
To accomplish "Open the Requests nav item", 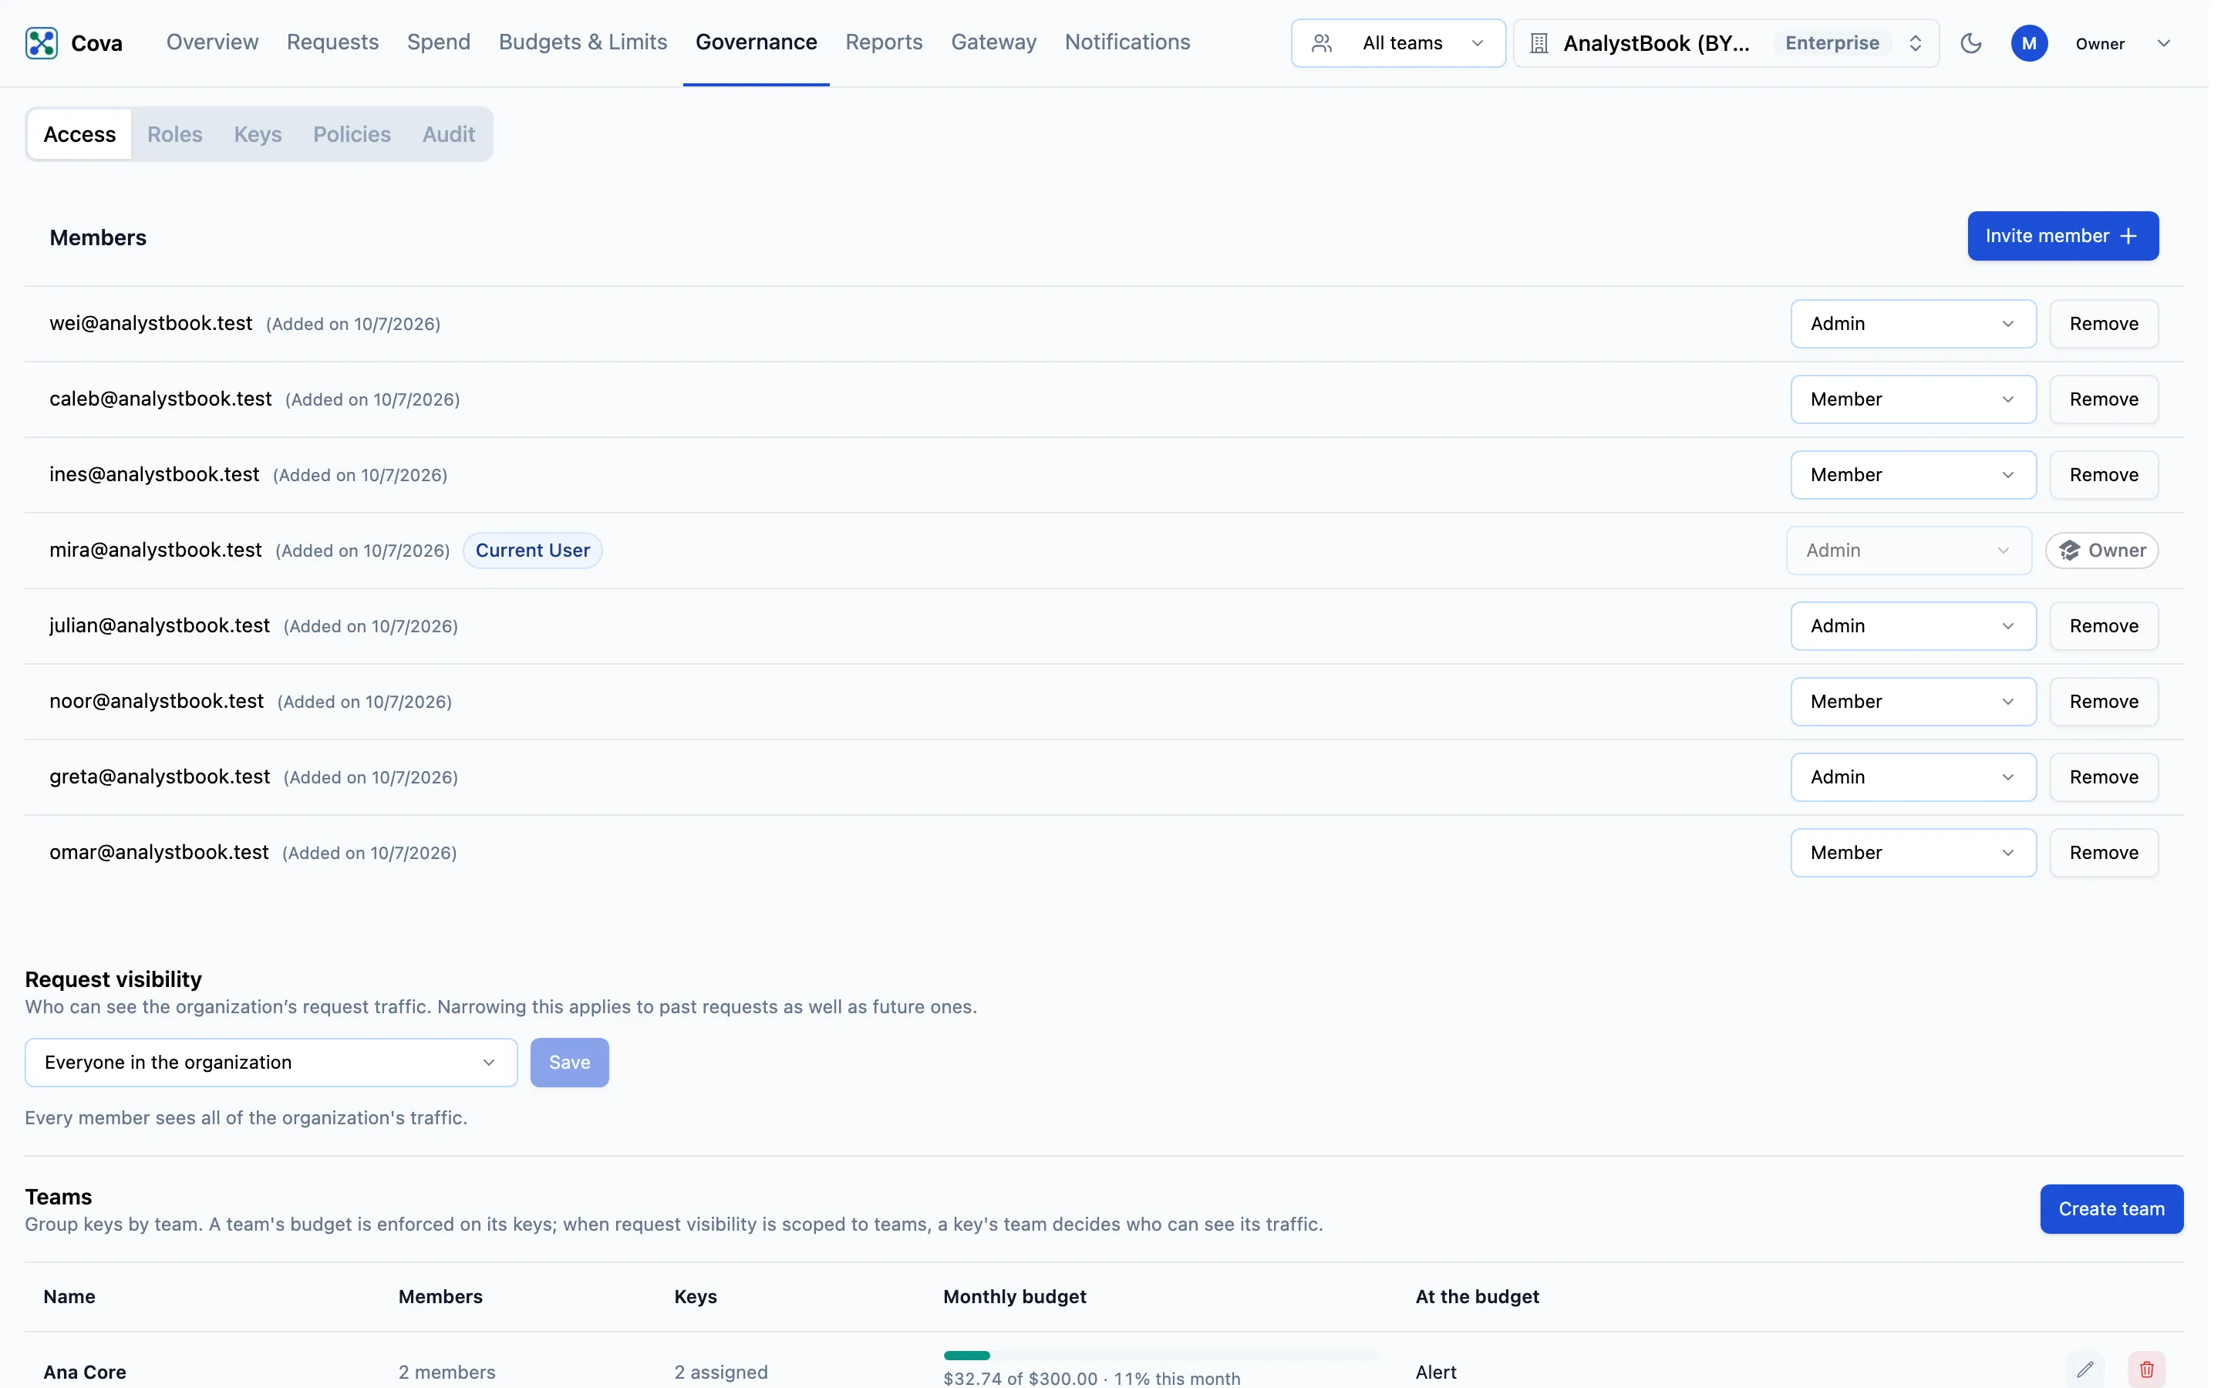I will point(332,42).
